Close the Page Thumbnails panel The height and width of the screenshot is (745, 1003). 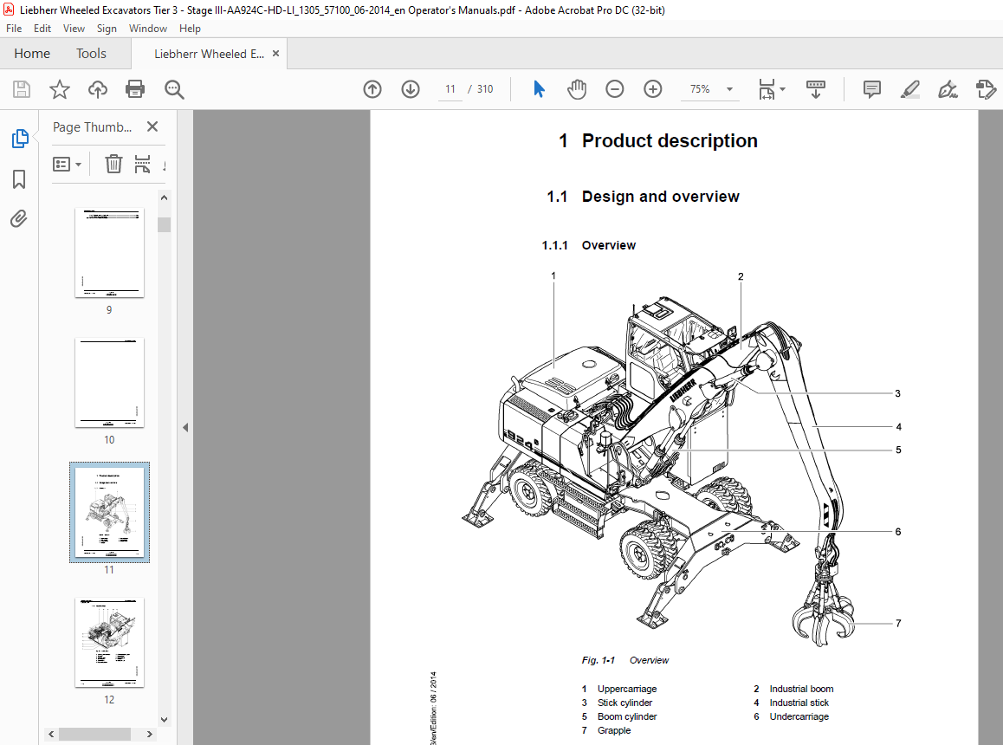point(152,126)
